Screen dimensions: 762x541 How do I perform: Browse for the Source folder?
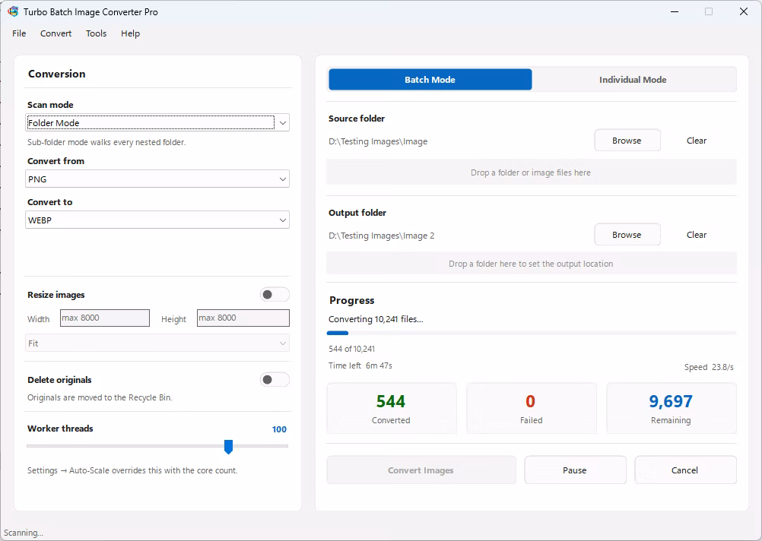coord(627,141)
